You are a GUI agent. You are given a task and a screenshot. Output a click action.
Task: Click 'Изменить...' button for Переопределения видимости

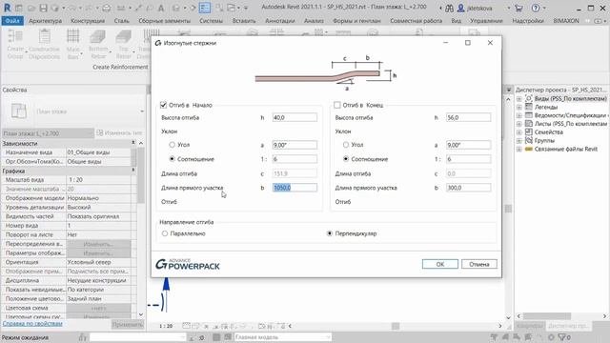coord(98,244)
